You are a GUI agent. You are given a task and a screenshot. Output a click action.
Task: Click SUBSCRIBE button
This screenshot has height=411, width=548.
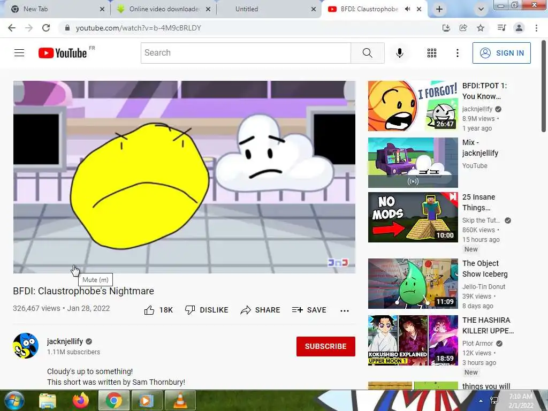(x=326, y=346)
